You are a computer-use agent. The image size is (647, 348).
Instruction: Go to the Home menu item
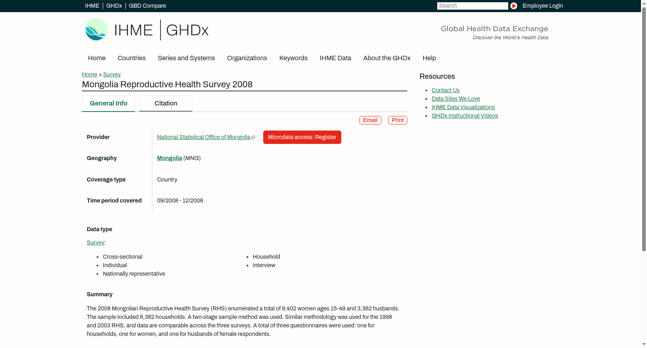pos(97,58)
